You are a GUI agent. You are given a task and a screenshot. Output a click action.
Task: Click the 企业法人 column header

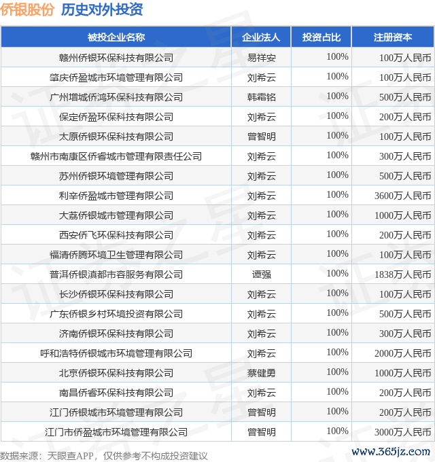(x=261, y=37)
